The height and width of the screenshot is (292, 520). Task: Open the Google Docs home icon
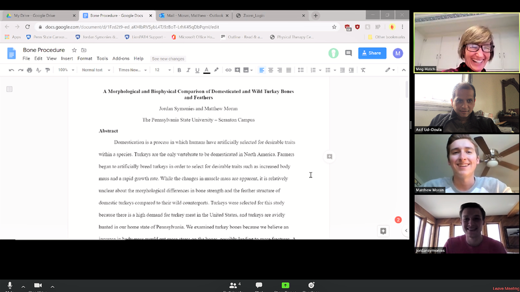click(x=11, y=53)
